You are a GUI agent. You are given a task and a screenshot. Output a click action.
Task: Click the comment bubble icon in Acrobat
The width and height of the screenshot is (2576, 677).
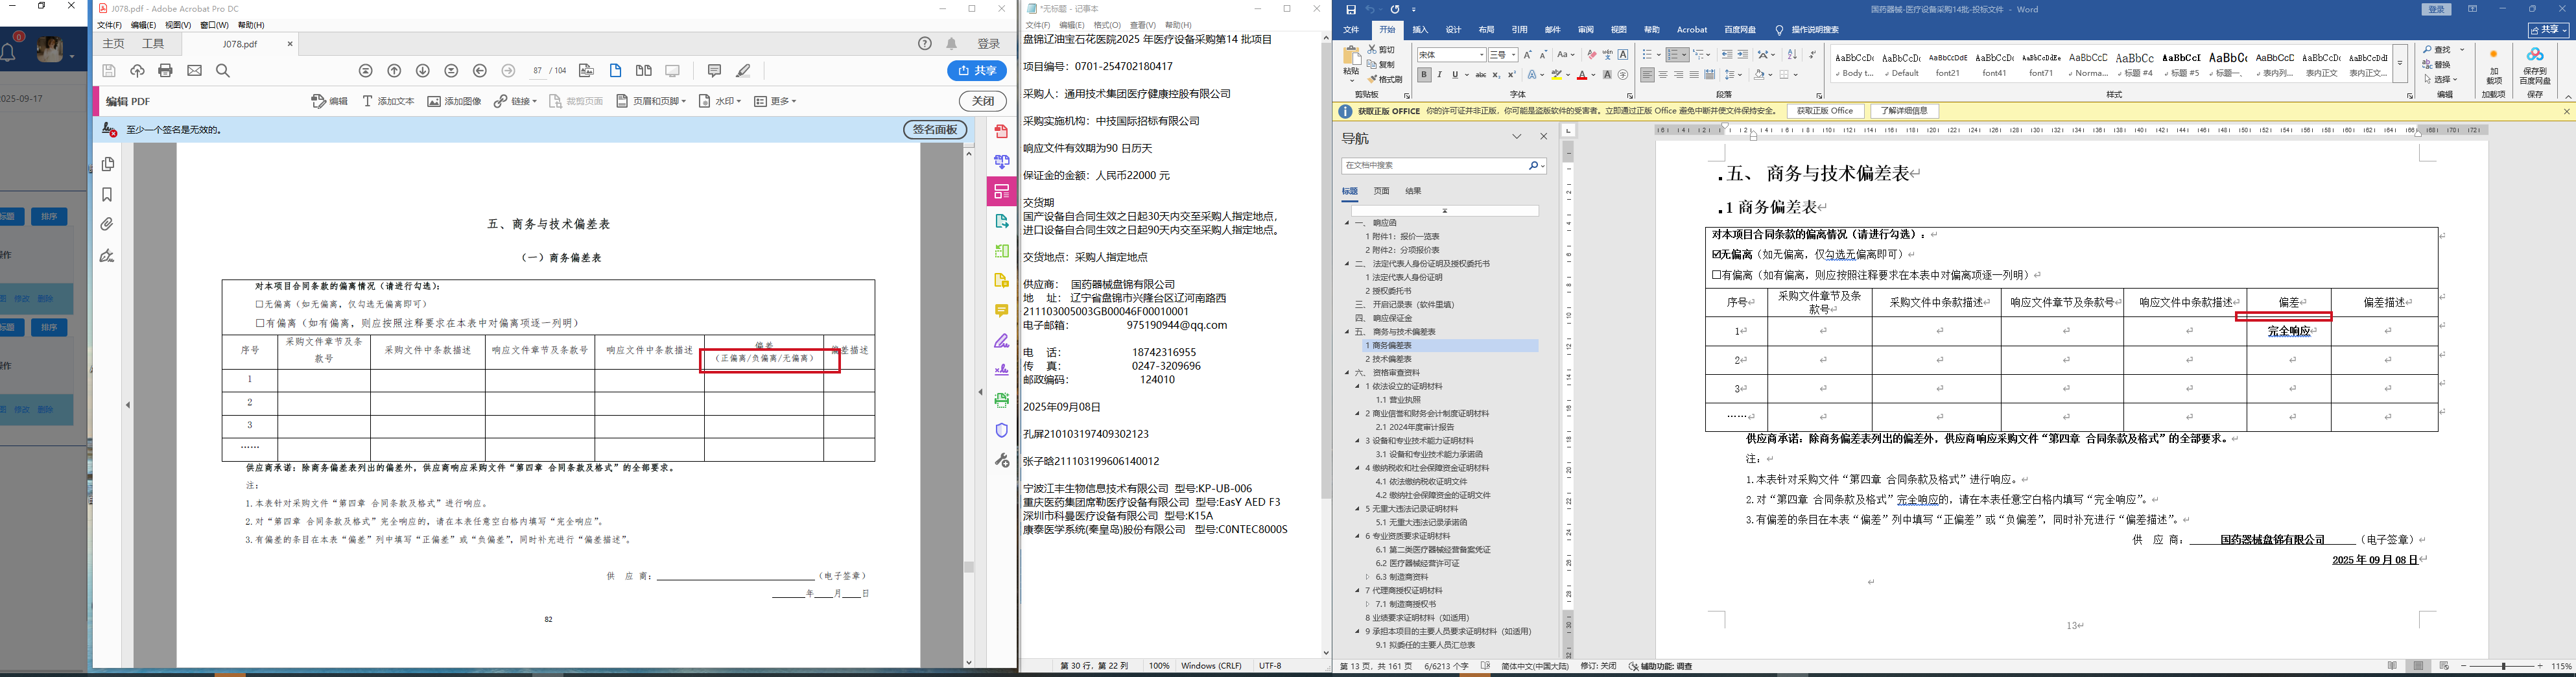(714, 71)
